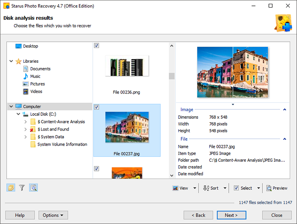Uncheck the File 00237.jpg checkbox
The width and height of the screenshot is (297, 224).
pos(96,107)
